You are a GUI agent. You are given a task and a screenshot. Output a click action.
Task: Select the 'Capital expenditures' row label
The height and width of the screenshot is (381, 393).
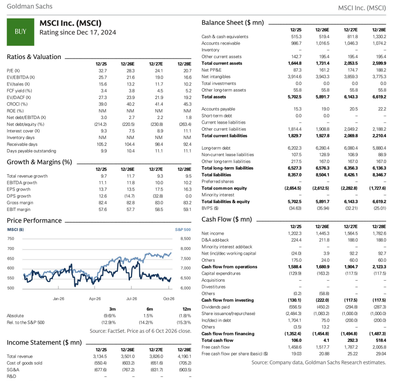pyautogui.click(x=221, y=274)
